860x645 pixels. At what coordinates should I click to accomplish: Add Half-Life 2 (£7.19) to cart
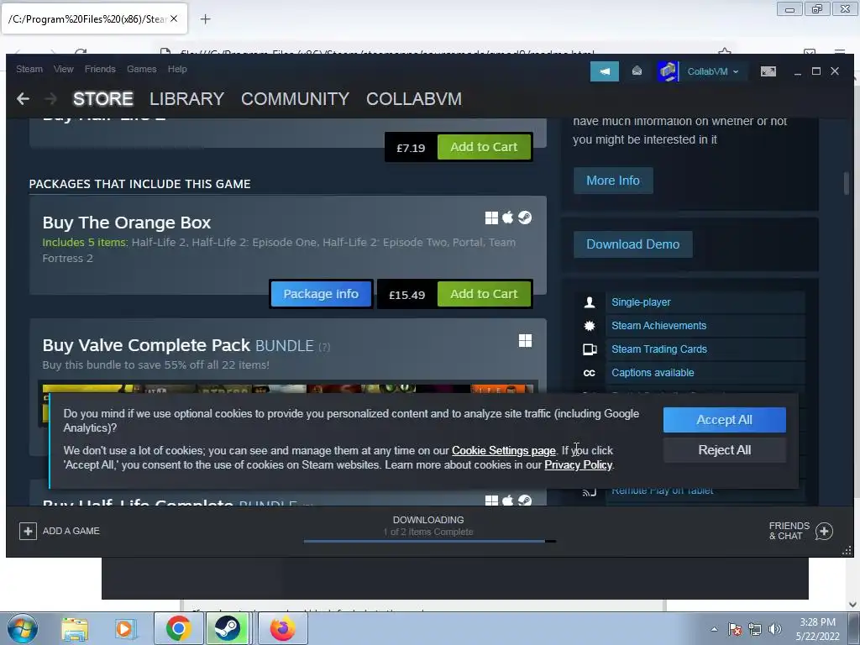click(x=484, y=147)
